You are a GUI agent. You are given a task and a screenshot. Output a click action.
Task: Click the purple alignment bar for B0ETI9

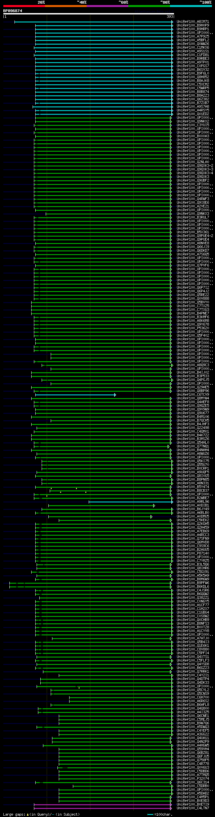(x=103, y=805)
